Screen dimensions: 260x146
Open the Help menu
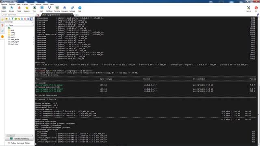pos(52,4)
